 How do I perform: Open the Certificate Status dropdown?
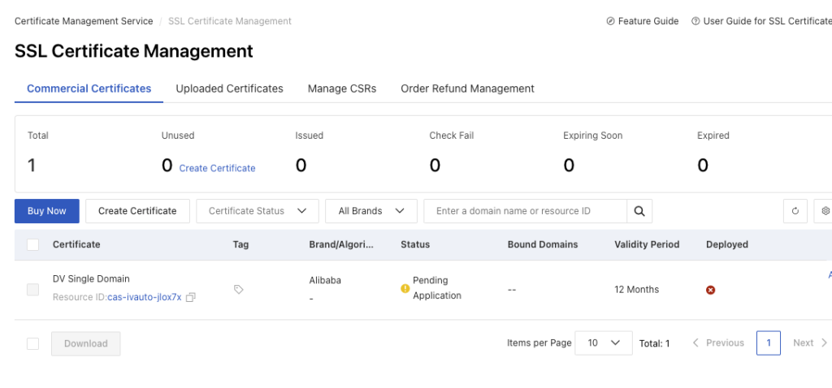[x=257, y=211]
